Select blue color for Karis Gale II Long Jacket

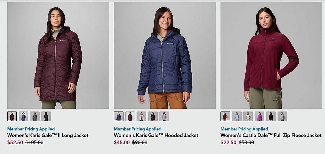[x=23, y=116]
